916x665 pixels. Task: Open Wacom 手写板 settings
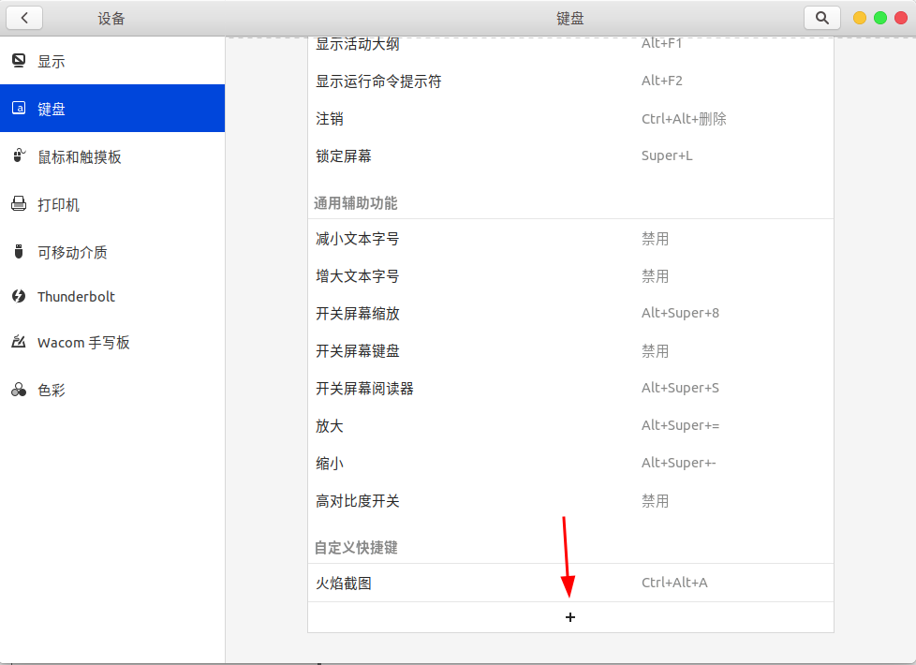coord(112,343)
